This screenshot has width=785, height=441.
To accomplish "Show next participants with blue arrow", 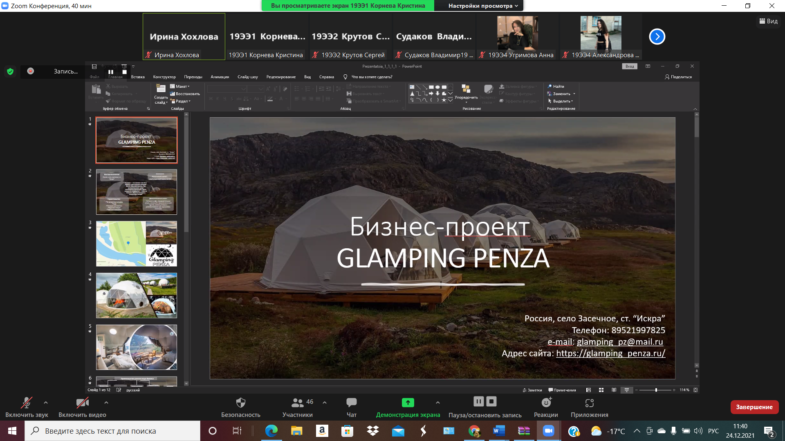I will coord(657,37).
